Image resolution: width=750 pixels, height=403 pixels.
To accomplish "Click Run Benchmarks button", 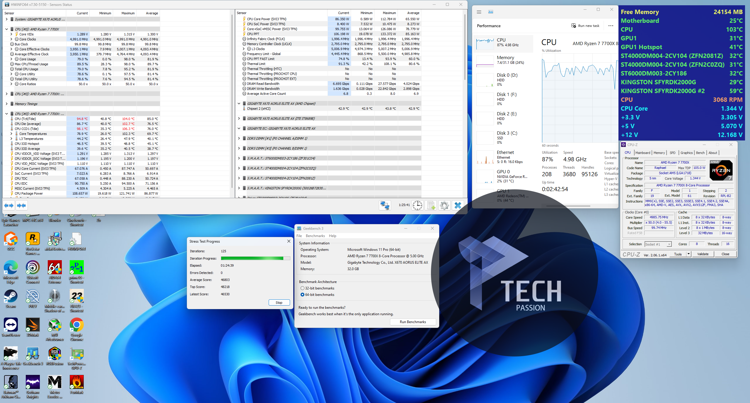I will [412, 322].
